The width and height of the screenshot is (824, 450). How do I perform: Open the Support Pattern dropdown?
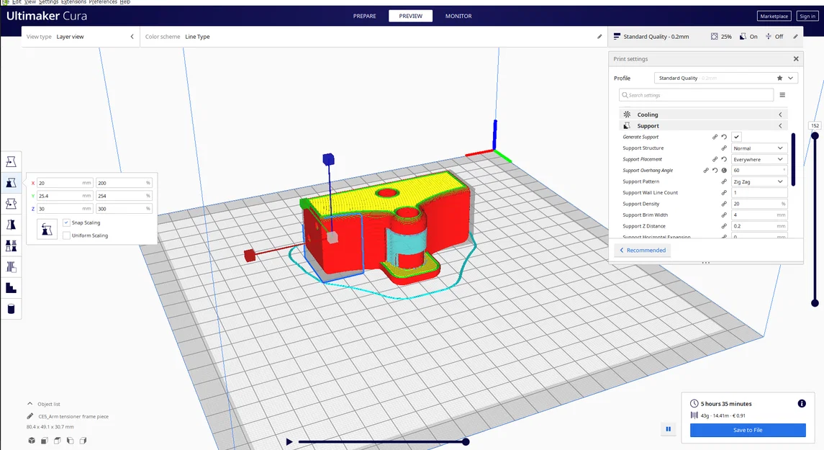(x=758, y=181)
